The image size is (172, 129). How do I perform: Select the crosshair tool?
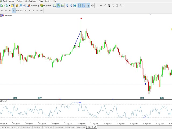pos(92,5)
